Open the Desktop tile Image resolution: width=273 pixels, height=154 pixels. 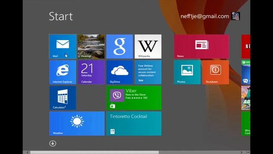(91, 47)
